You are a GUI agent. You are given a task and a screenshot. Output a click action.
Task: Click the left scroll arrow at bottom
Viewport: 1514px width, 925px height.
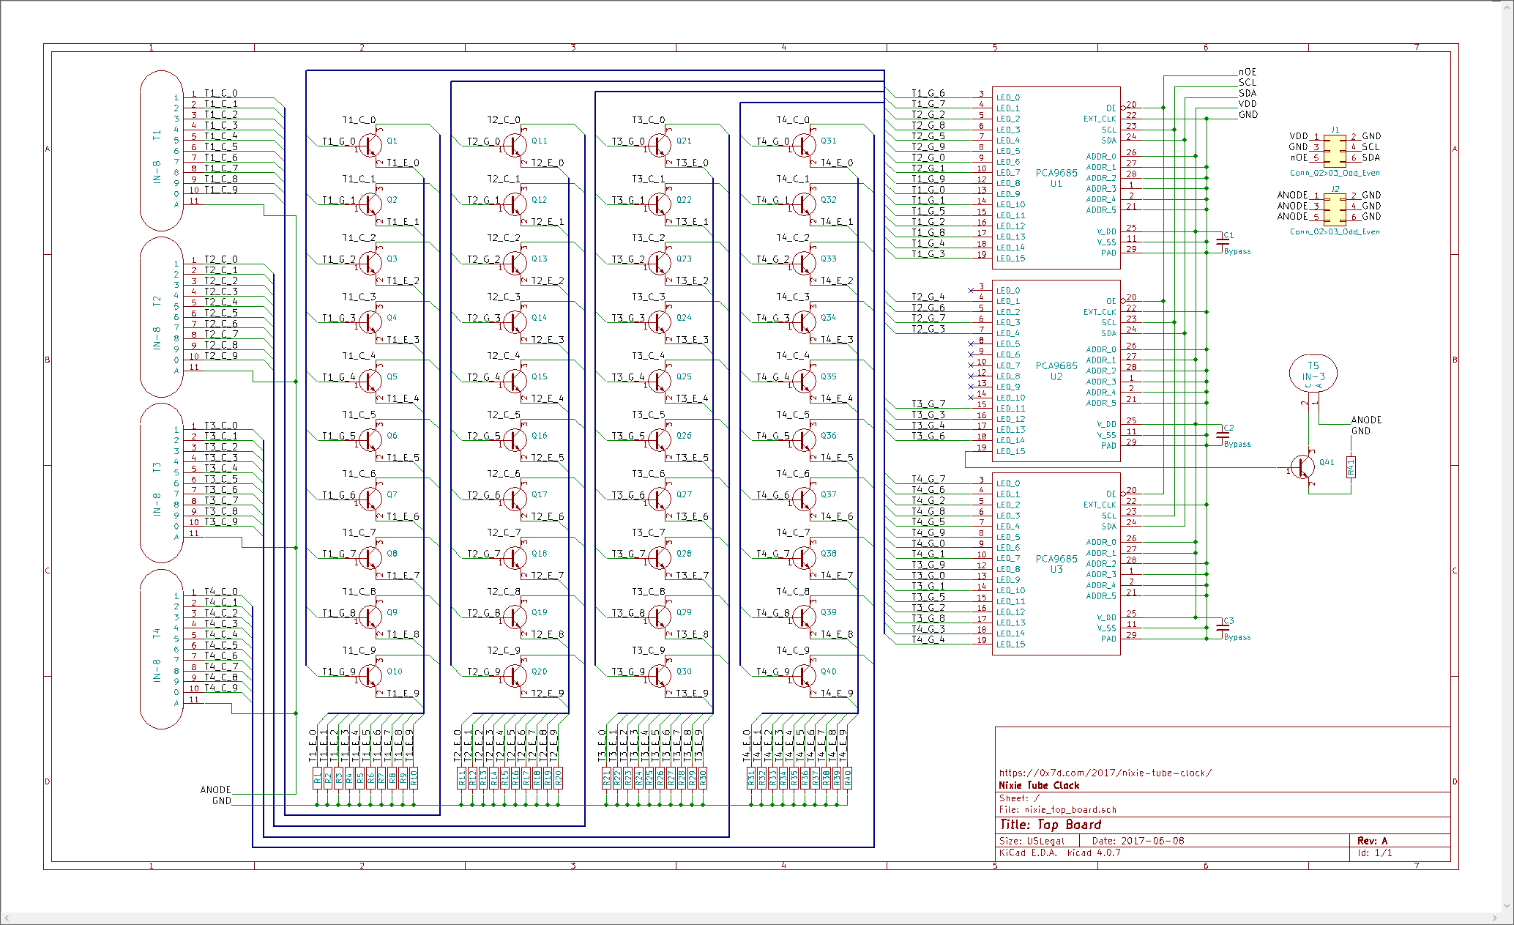(x=6, y=918)
